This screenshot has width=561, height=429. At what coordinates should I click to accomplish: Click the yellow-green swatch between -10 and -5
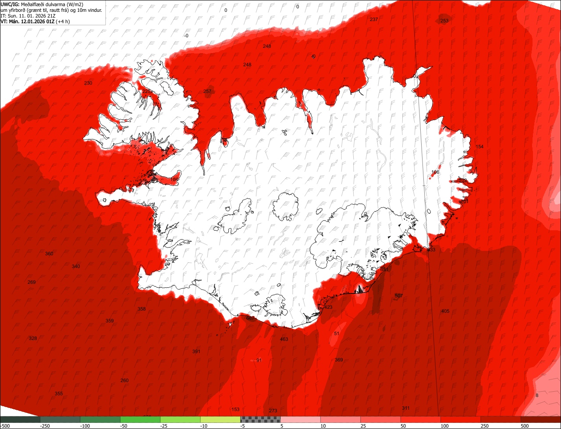coord(220,420)
